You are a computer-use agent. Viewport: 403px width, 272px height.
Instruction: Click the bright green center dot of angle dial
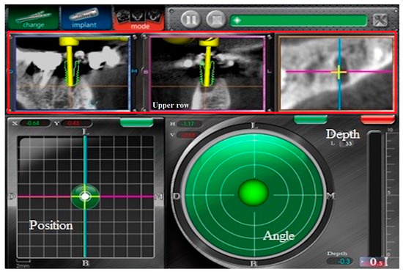point(254,193)
